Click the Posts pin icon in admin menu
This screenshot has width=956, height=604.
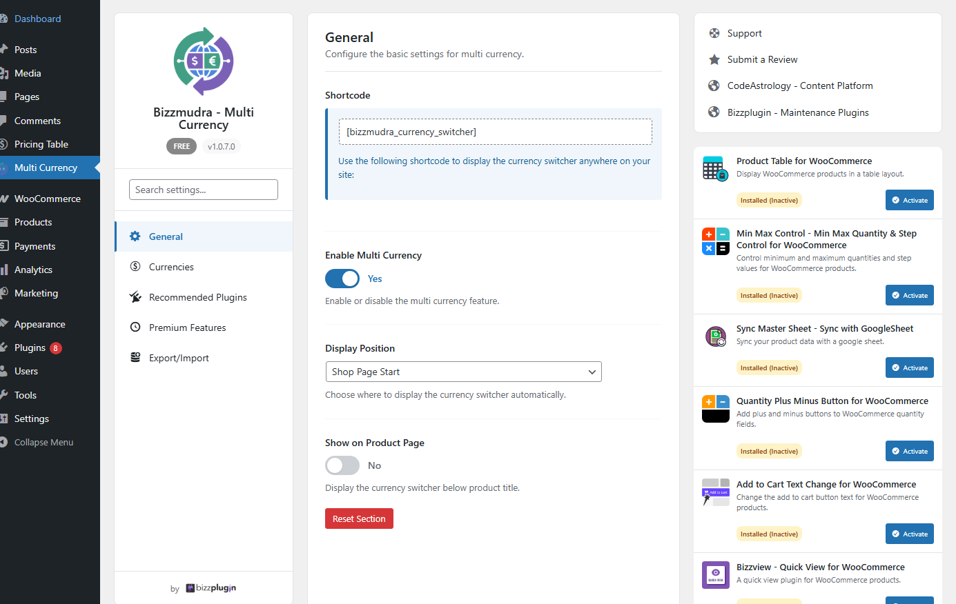tap(3, 50)
